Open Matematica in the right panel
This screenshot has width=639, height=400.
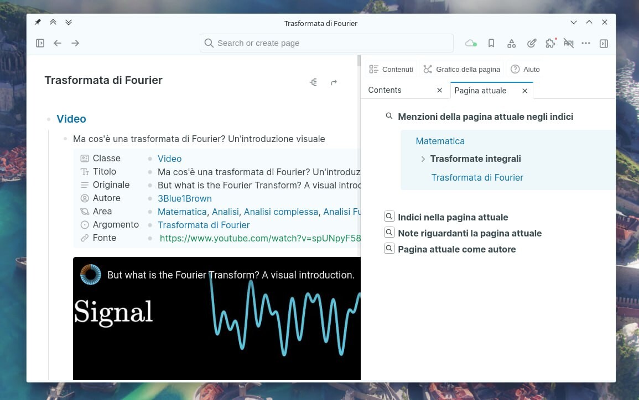pyautogui.click(x=440, y=141)
